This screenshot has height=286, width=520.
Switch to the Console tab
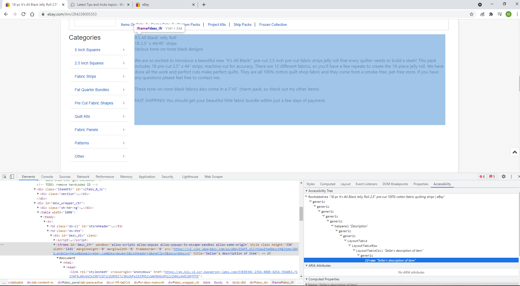point(47,177)
